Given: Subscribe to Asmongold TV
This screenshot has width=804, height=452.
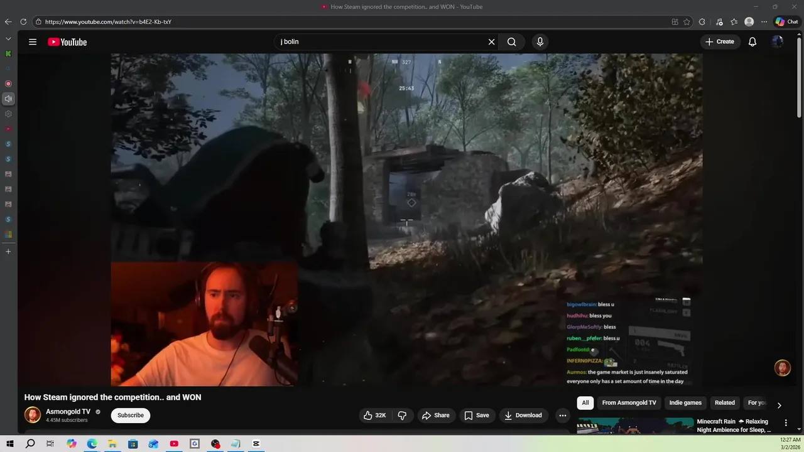Looking at the screenshot, I should 131,415.
